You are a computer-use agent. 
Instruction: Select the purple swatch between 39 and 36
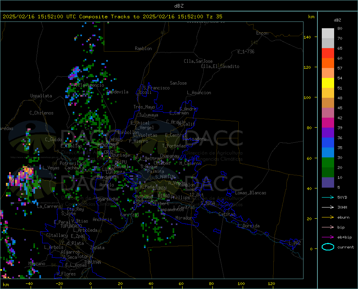pyautogui.click(x=328, y=133)
